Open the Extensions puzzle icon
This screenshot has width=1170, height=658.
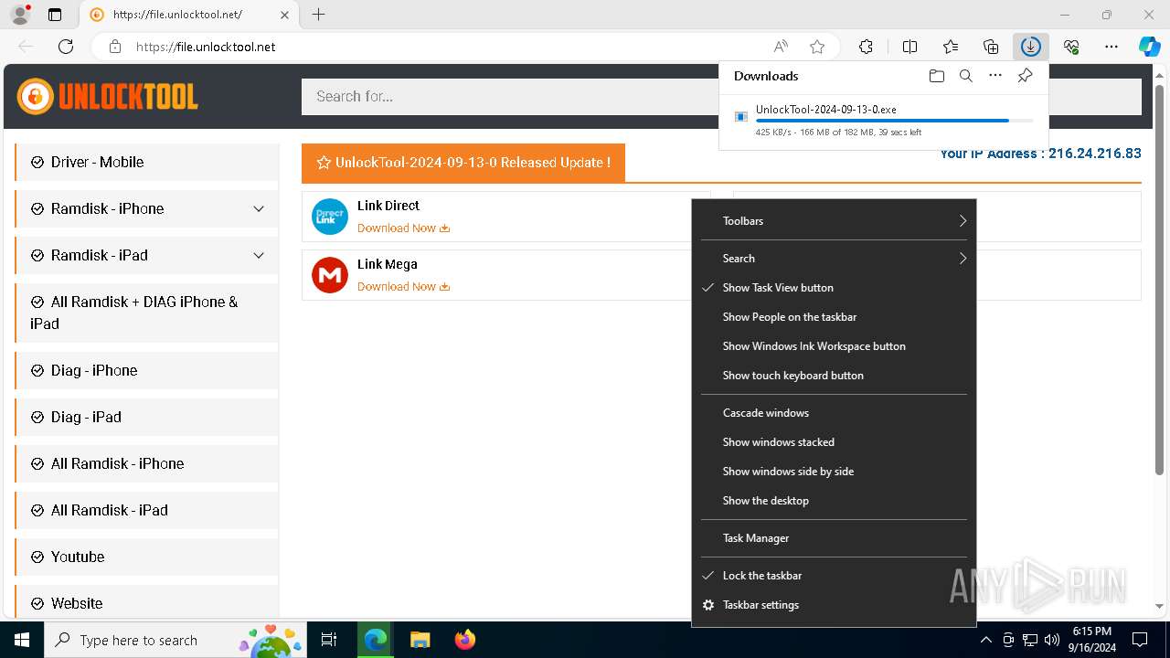click(866, 47)
